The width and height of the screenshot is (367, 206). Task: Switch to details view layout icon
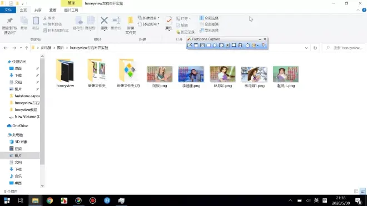(x=356, y=191)
